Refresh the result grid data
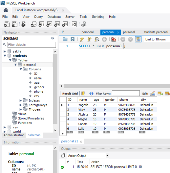Viewport: 170px width, 173px height. point(91,94)
